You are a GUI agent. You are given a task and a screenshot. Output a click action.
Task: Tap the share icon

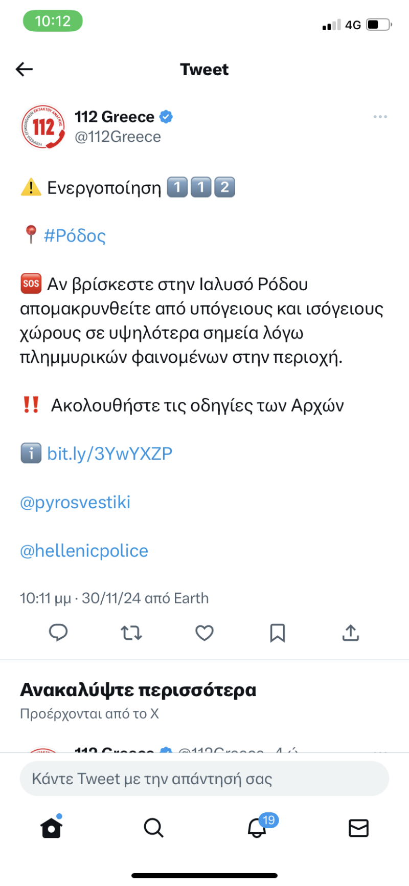pos(351,633)
